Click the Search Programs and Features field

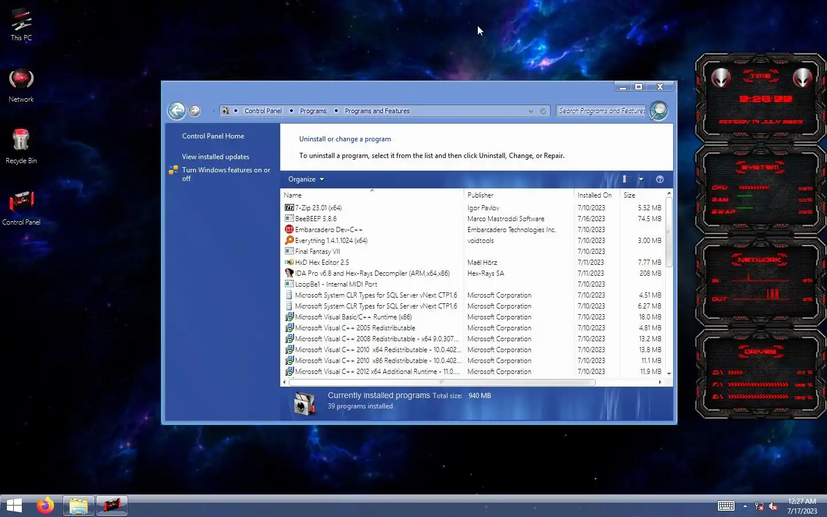pyautogui.click(x=601, y=111)
